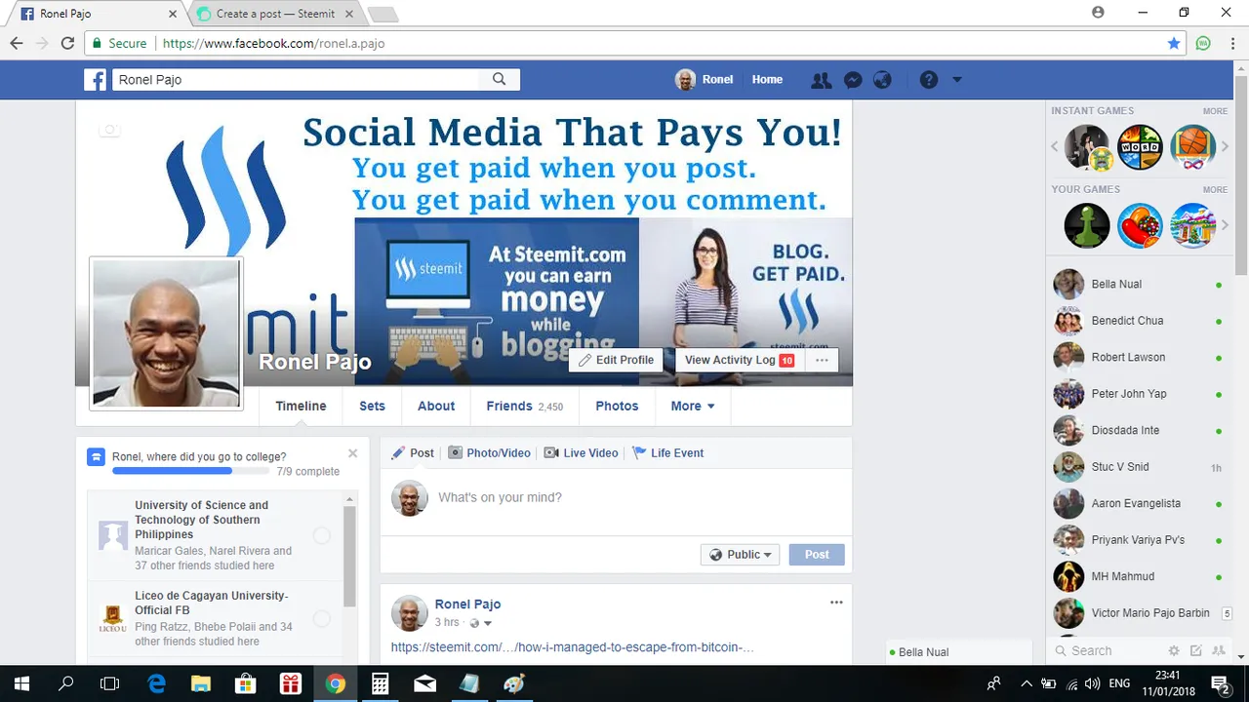The image size is (1249, 702).
Task: Select Liceo de Cagayan University radio
Action: pyautogui.click(x=321, y=618)
